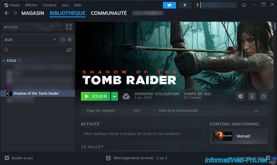277x165 pixels.
Task: Click the blue megaphone announcements icon
Action: coord(169,5)
